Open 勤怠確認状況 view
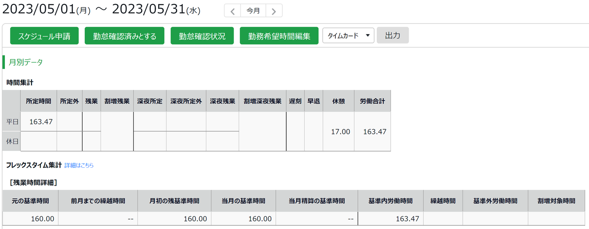The height and width of the screenshot is (229, 589). (x=202, y=36)
